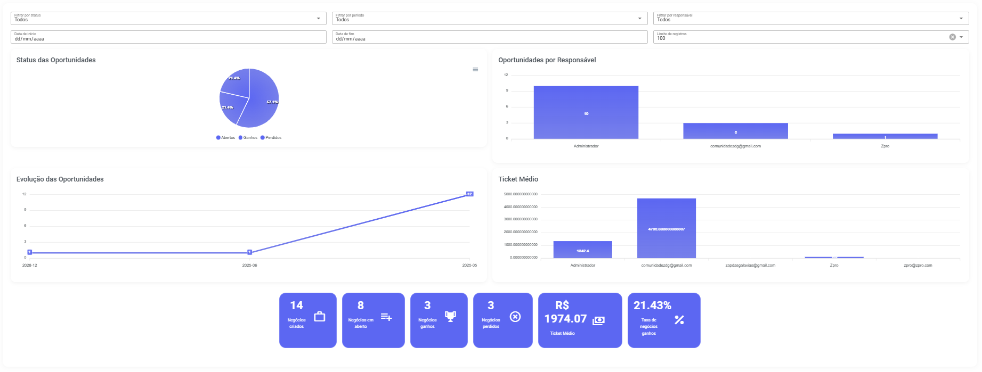Click the percent icon for Taxa de negócios ganhos
Viewport: 982px width, 372px height.
point(679,320)
